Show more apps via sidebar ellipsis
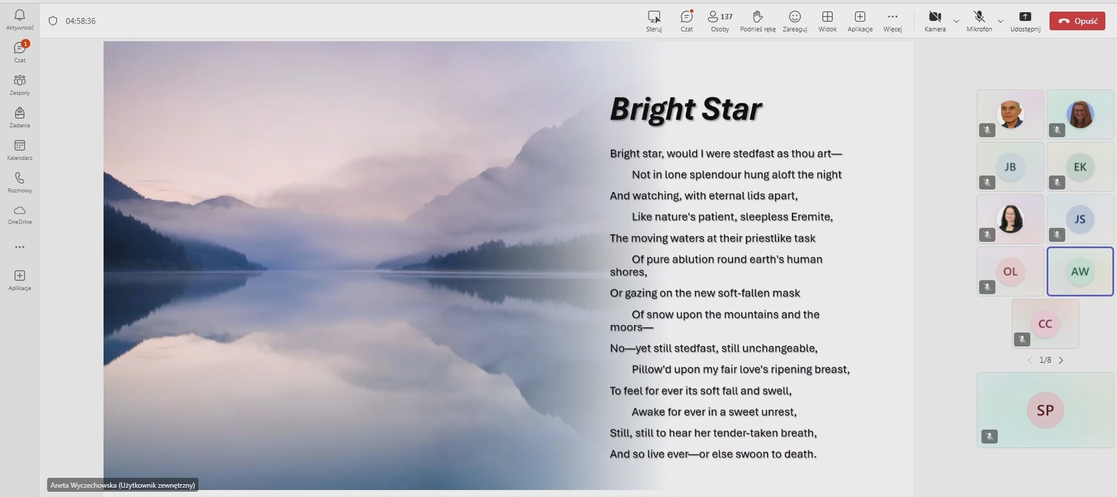 (x=20, y=247)
